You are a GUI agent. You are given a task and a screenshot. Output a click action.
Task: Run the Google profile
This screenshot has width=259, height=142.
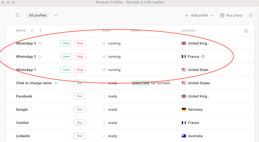80,109
